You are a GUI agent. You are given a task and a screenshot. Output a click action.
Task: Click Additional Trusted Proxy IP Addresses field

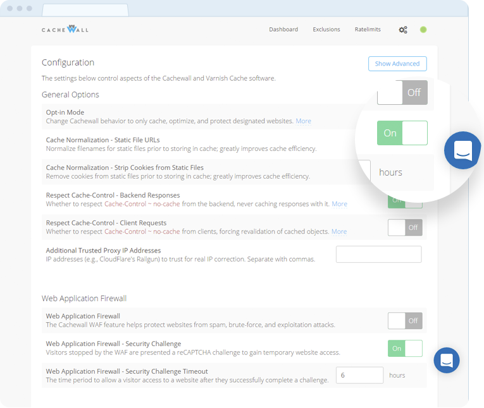378,255
